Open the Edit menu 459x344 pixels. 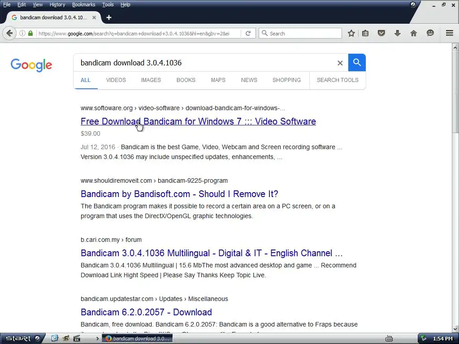coord(22,4)
